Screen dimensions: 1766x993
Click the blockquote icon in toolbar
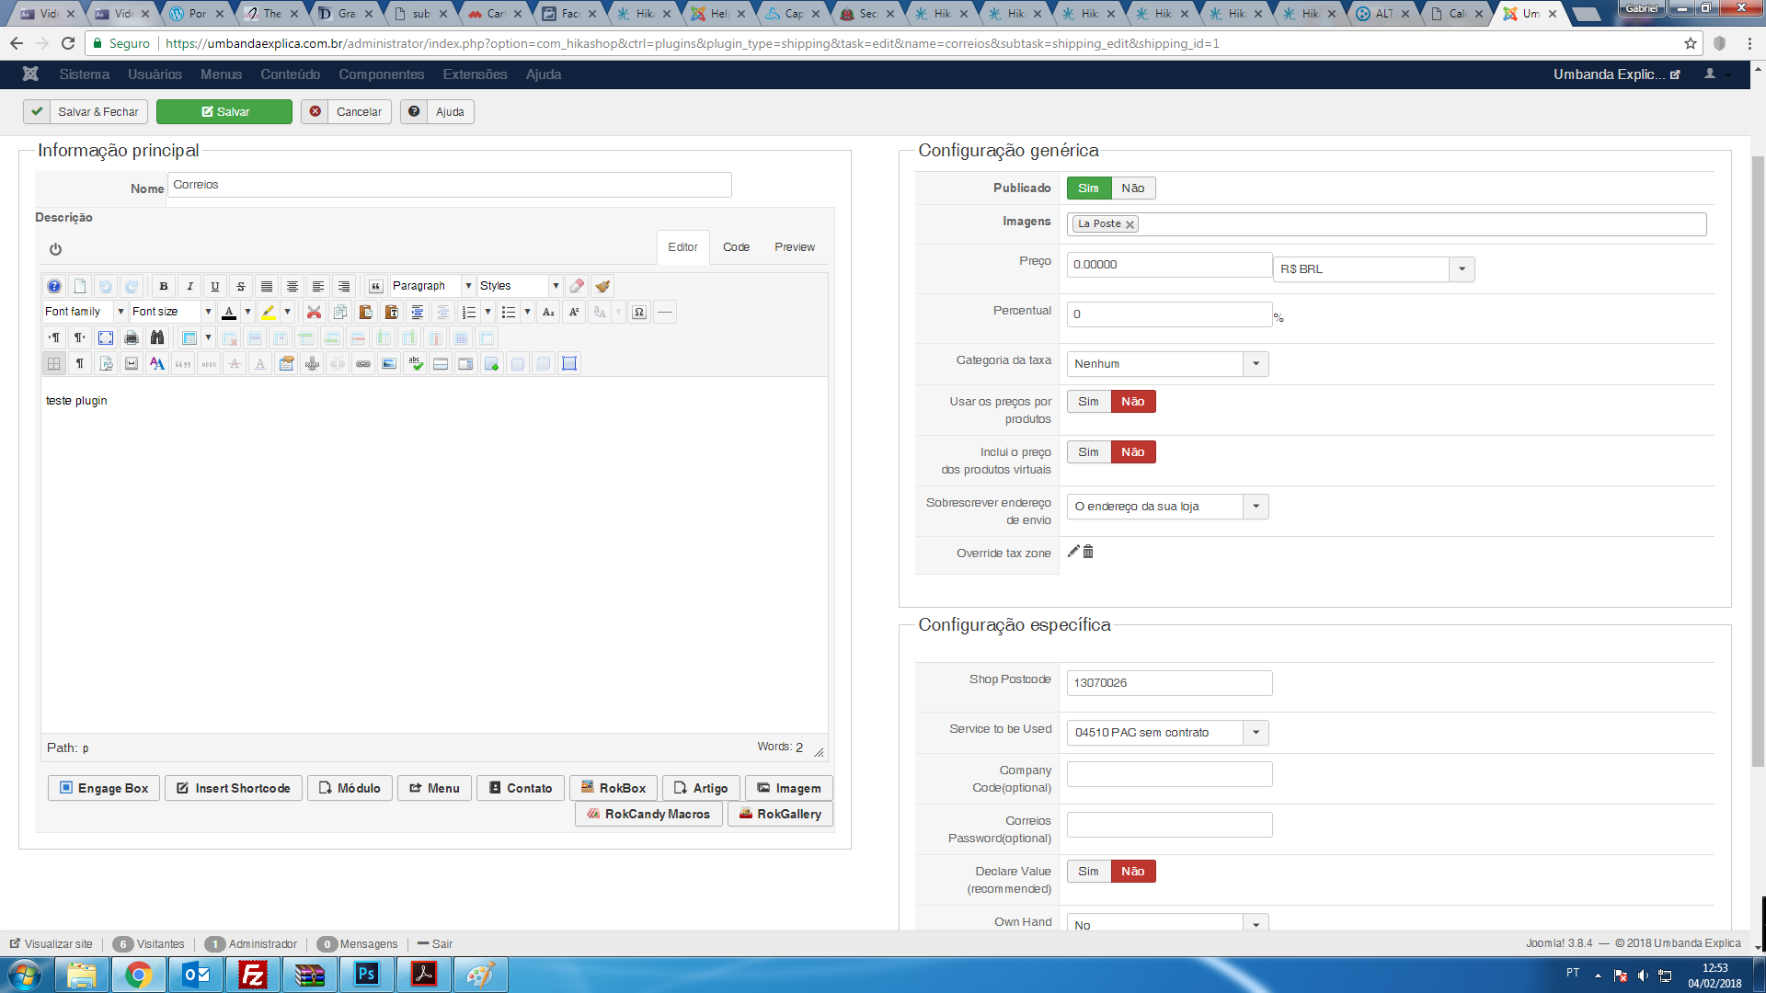coord(375,286)
